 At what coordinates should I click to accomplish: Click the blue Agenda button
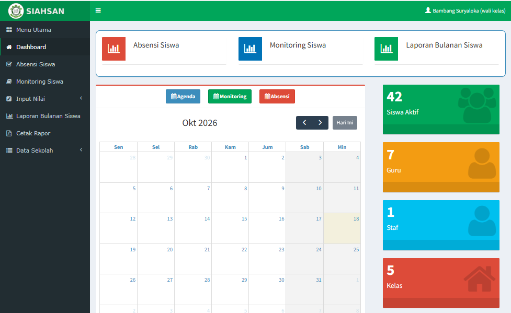183,96
